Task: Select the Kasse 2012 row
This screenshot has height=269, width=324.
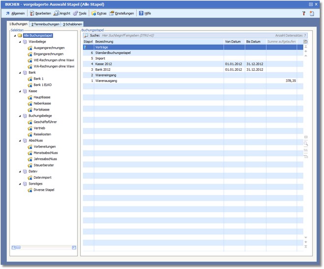Action: pos(105,64)
